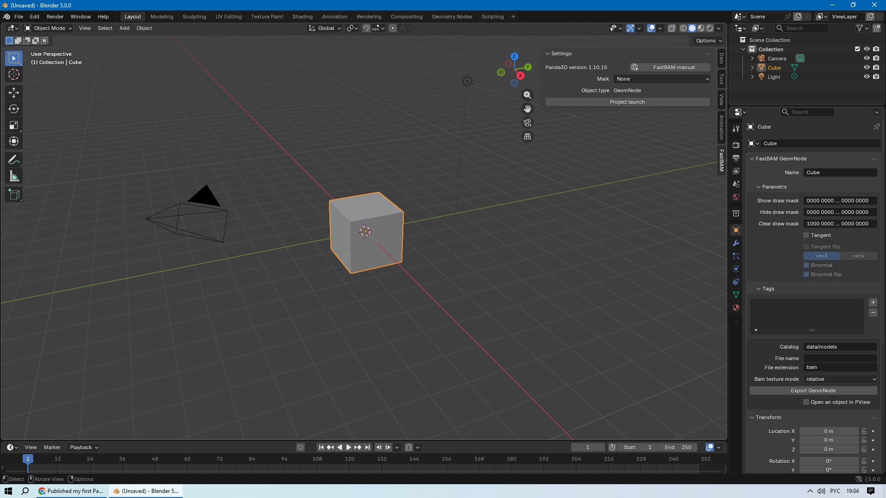Image resolution: width=886 pixels, height=498 pixels.
Task: Switch to the Shading workspace tab
Action: coord(302,17)
